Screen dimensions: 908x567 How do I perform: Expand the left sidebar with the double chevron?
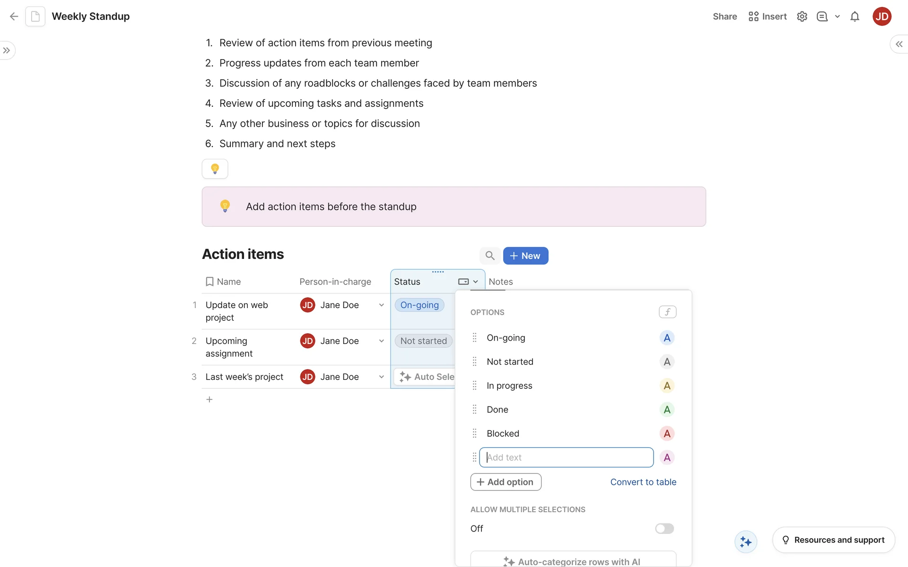tap(7, 51)
